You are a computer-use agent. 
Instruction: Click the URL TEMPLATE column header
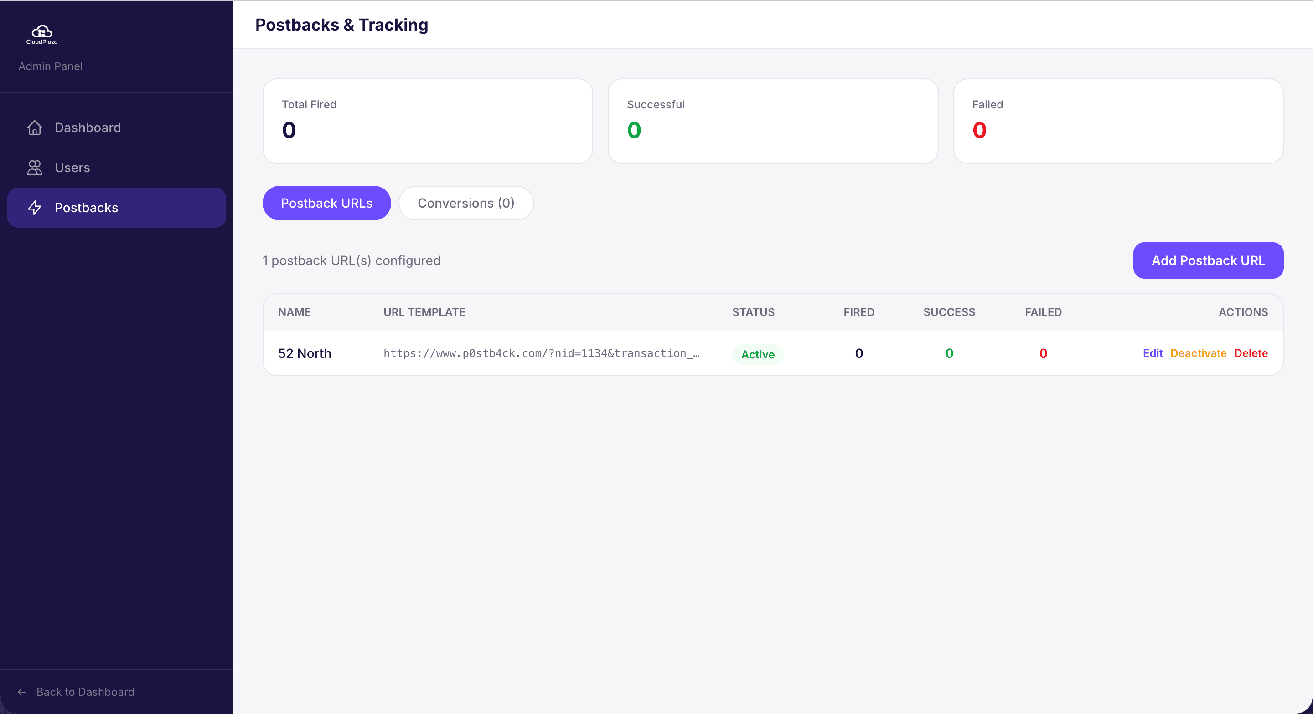tap(424, 312)
